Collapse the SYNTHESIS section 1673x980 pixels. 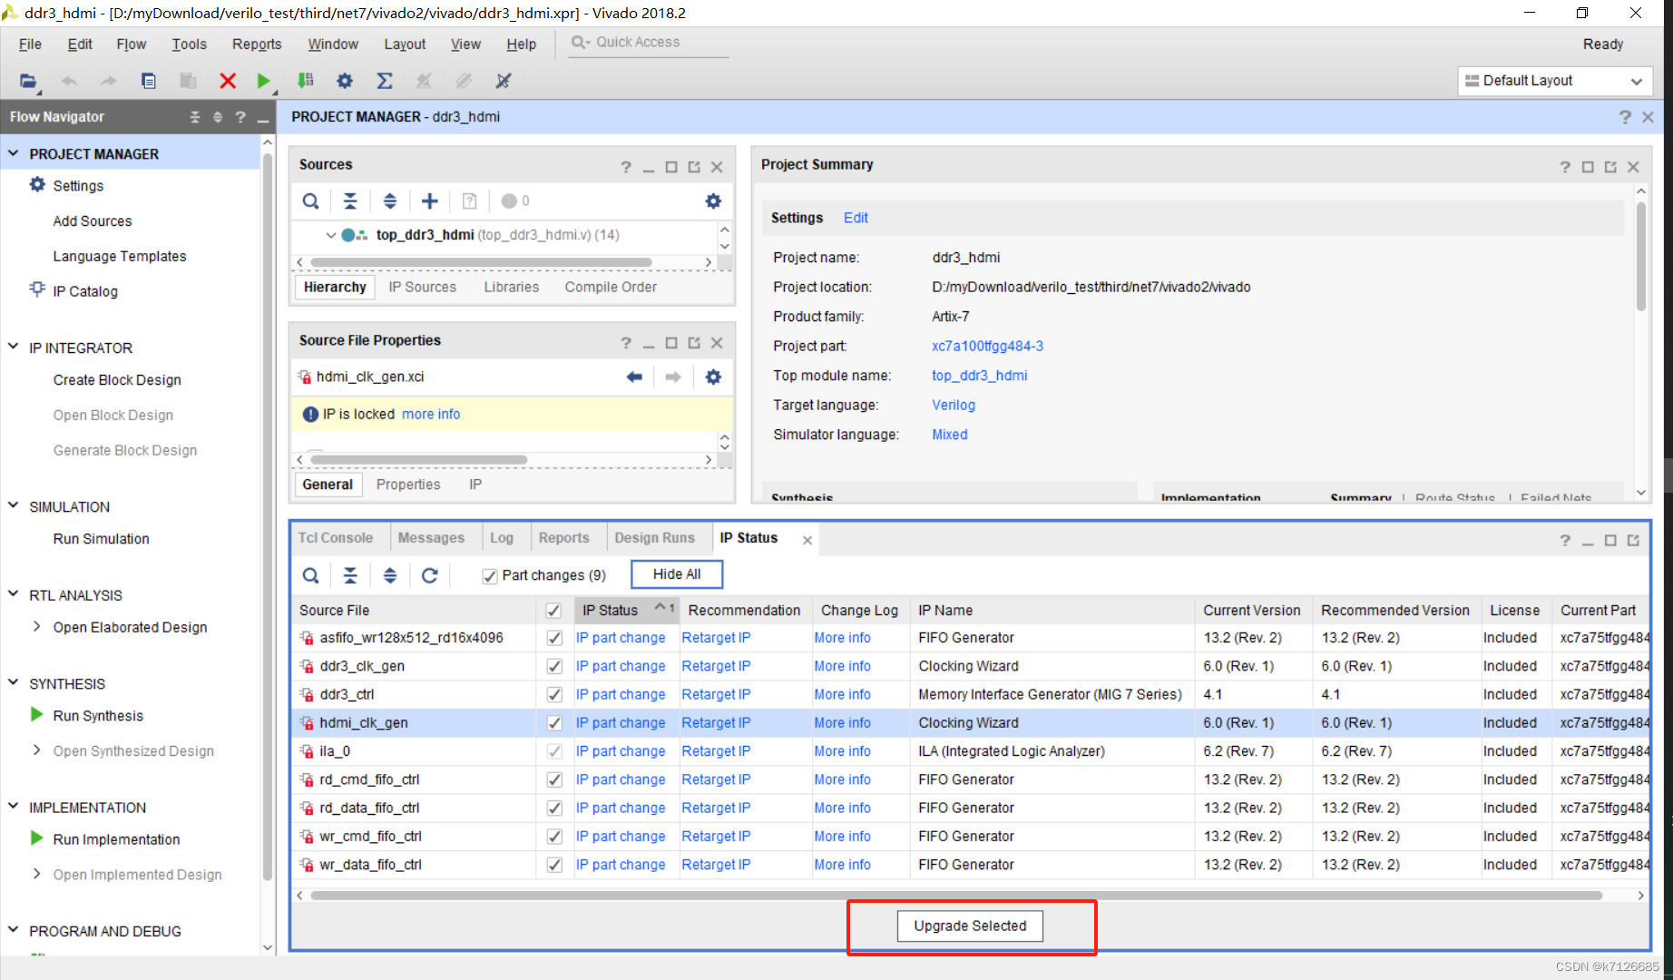tap(14, 682)
